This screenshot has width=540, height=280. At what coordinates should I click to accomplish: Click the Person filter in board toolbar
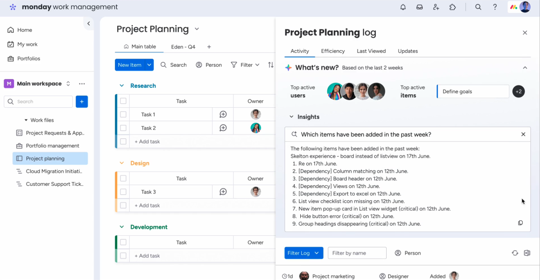[208, 65]
